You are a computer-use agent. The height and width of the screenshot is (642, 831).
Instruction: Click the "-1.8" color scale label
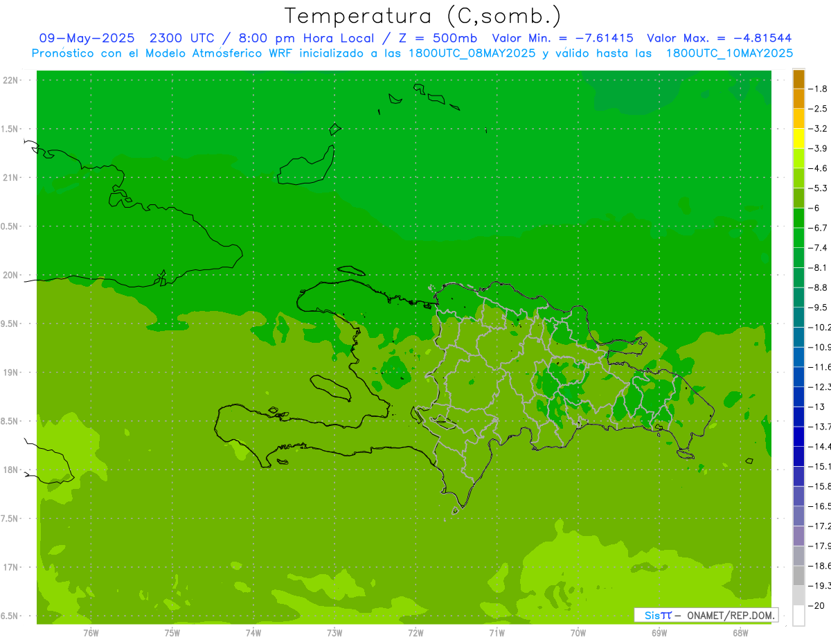tap(819, 89)
